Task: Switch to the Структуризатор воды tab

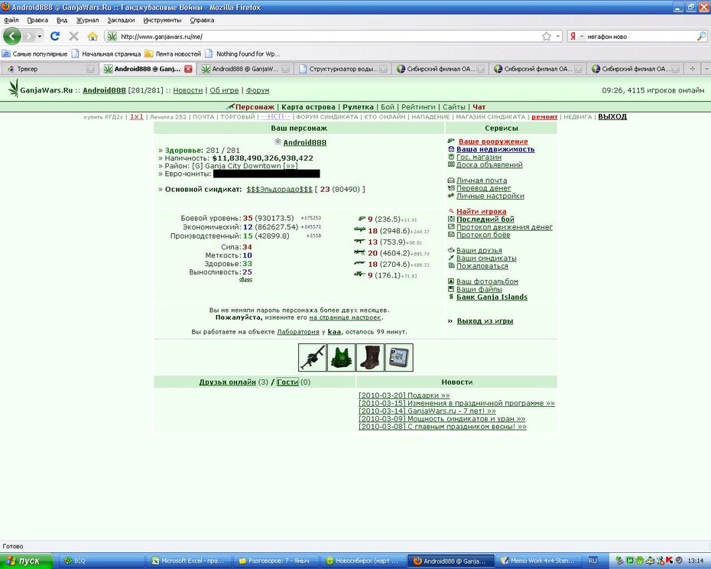Action: pos(343,69)
